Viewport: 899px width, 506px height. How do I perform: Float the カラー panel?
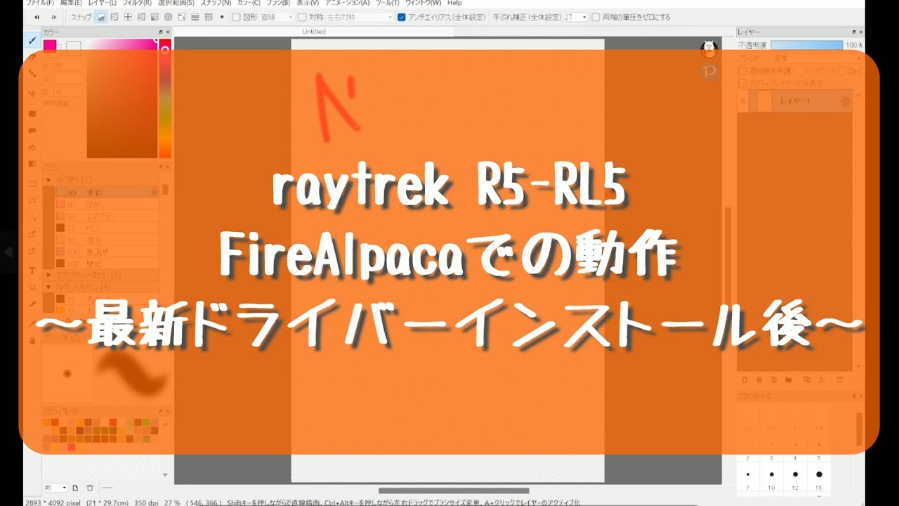click(x=161, y=32)
